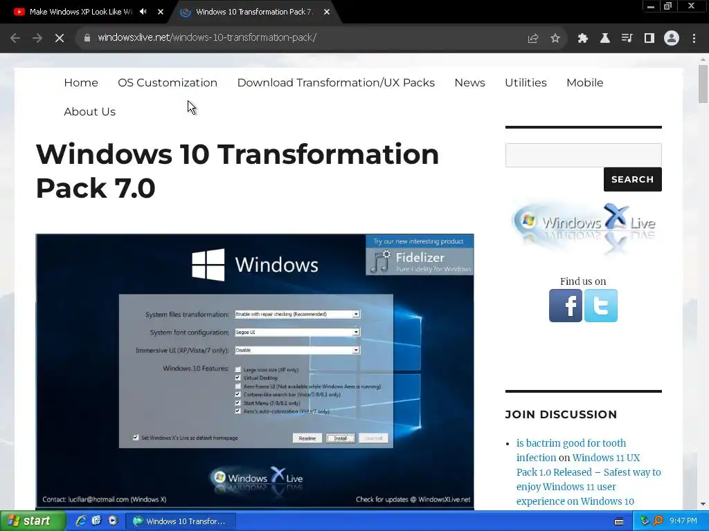This screenshot has height=531, width=709.
Task: Bookmark this page with the star
Action: (x=555, y=39)
